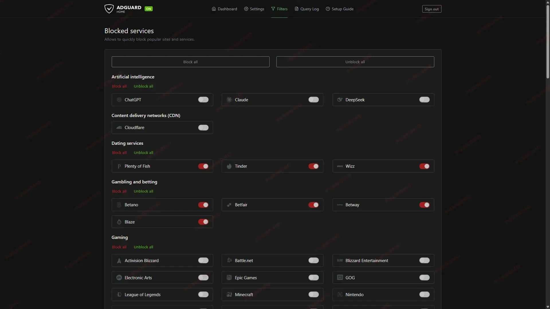This screenshot has height=309, width=550.
Task: Toggle the Battle.net block switch
Action: [314, 260]
